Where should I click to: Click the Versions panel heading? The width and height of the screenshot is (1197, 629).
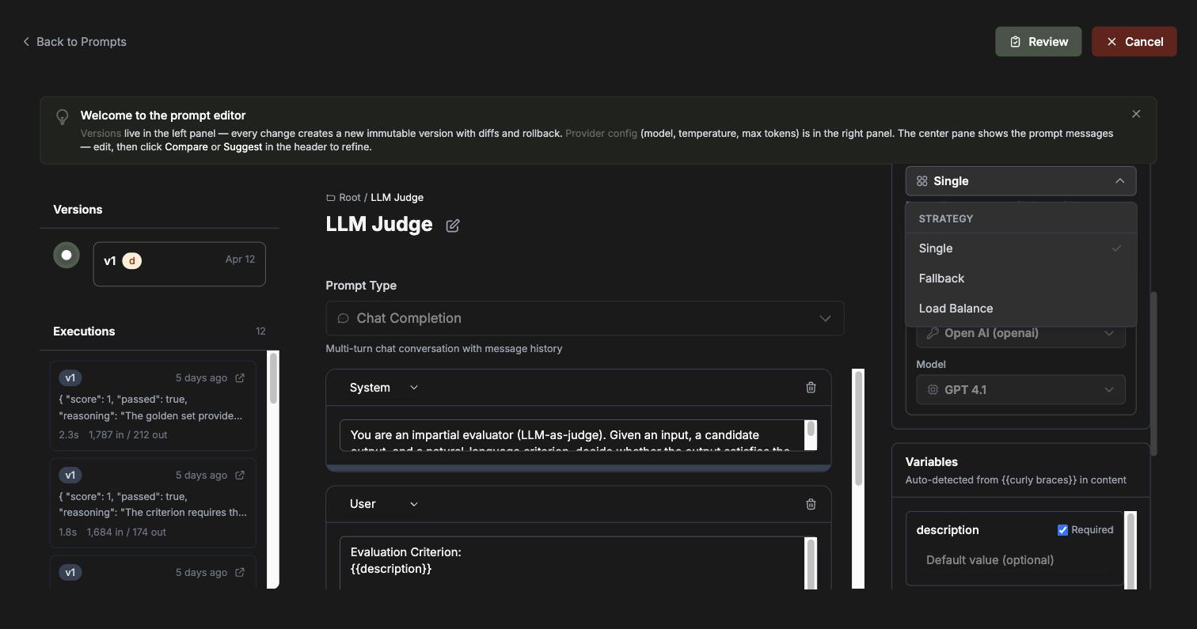click(x=78, y=210)
